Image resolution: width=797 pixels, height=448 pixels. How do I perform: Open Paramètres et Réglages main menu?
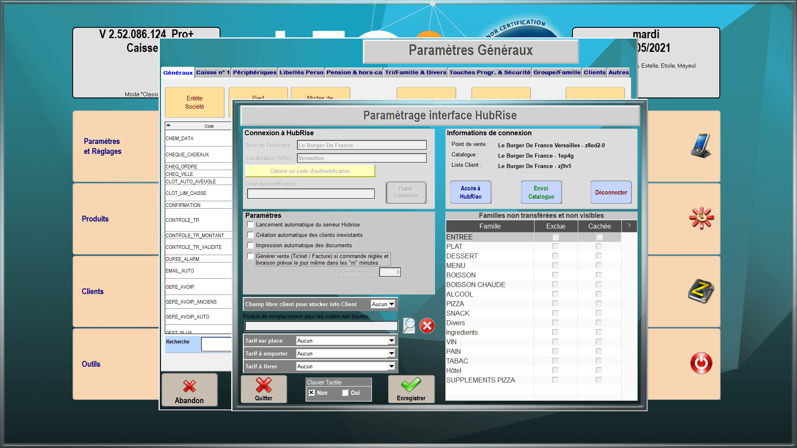click(x=116, y=146)
